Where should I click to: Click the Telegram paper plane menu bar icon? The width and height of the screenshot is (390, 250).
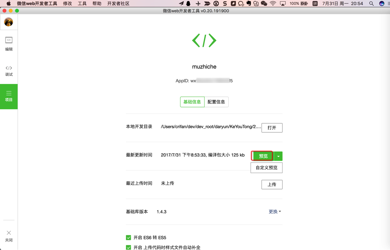click(x=181, y=3)
